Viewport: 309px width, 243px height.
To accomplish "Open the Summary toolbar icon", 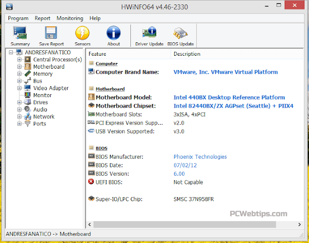I will (20, 33).
